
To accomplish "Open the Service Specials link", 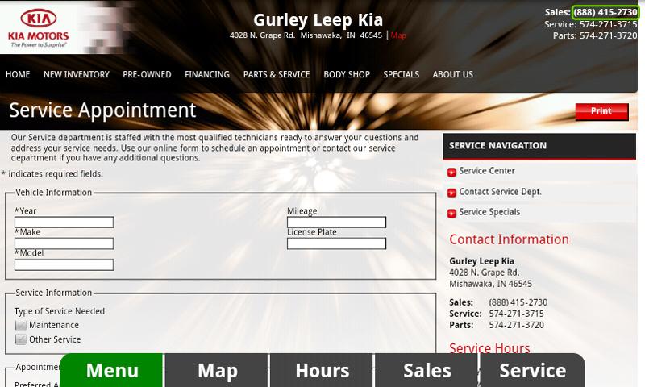I will 489,212.
